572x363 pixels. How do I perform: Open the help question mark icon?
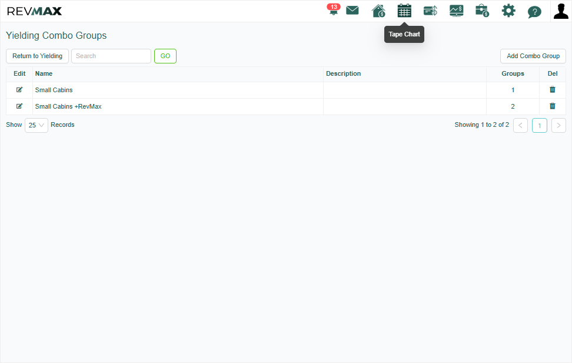click(x=534, y=12)
